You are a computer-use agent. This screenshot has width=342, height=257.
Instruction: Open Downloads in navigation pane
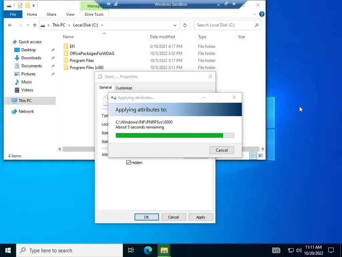31,58
